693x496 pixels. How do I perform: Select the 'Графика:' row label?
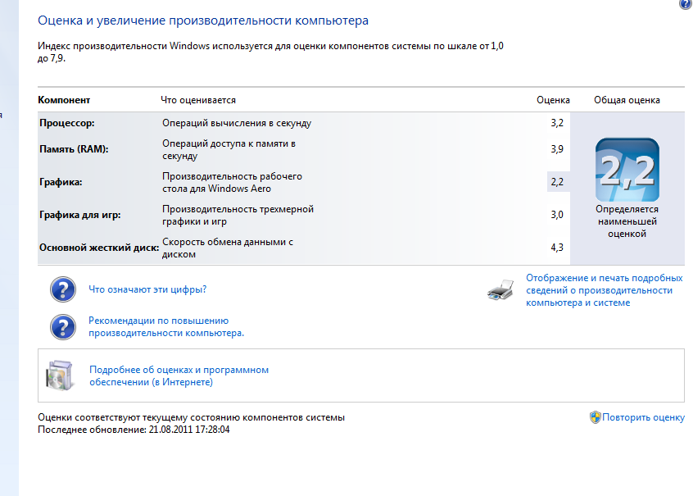click(61, 182)
